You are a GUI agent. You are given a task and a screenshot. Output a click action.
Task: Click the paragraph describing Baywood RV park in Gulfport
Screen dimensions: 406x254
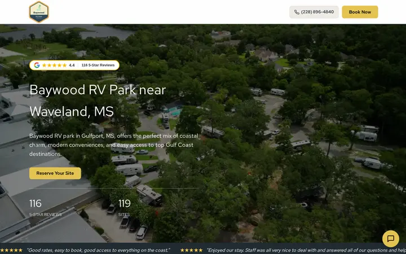tap(114, 145)
